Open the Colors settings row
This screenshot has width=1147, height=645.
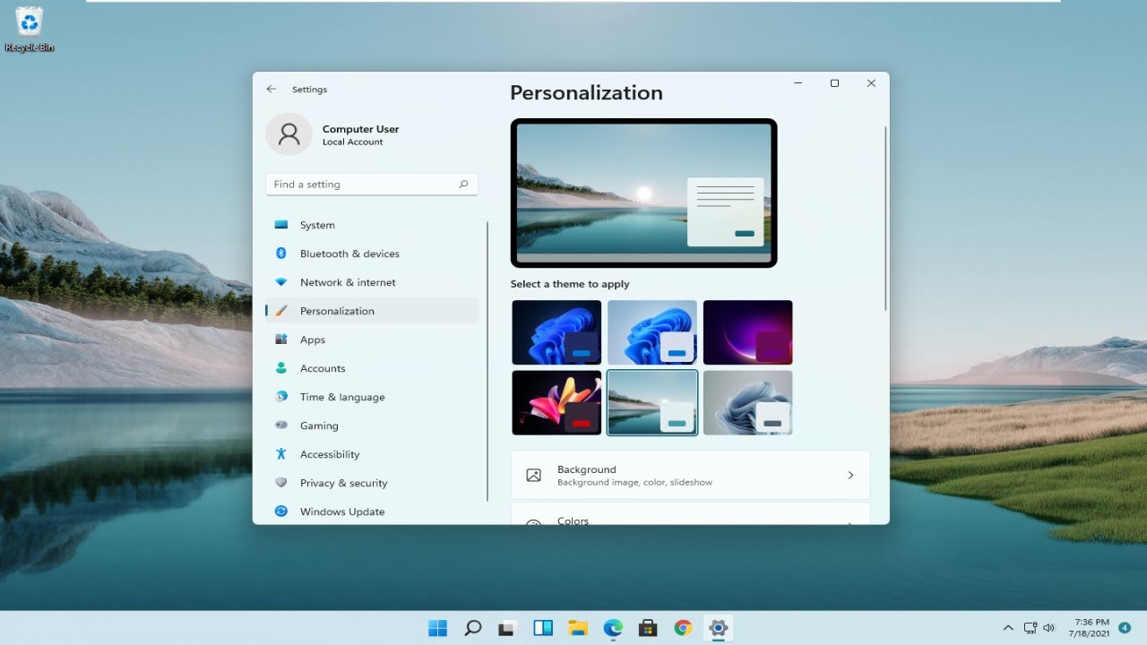(x=690, y=514)
